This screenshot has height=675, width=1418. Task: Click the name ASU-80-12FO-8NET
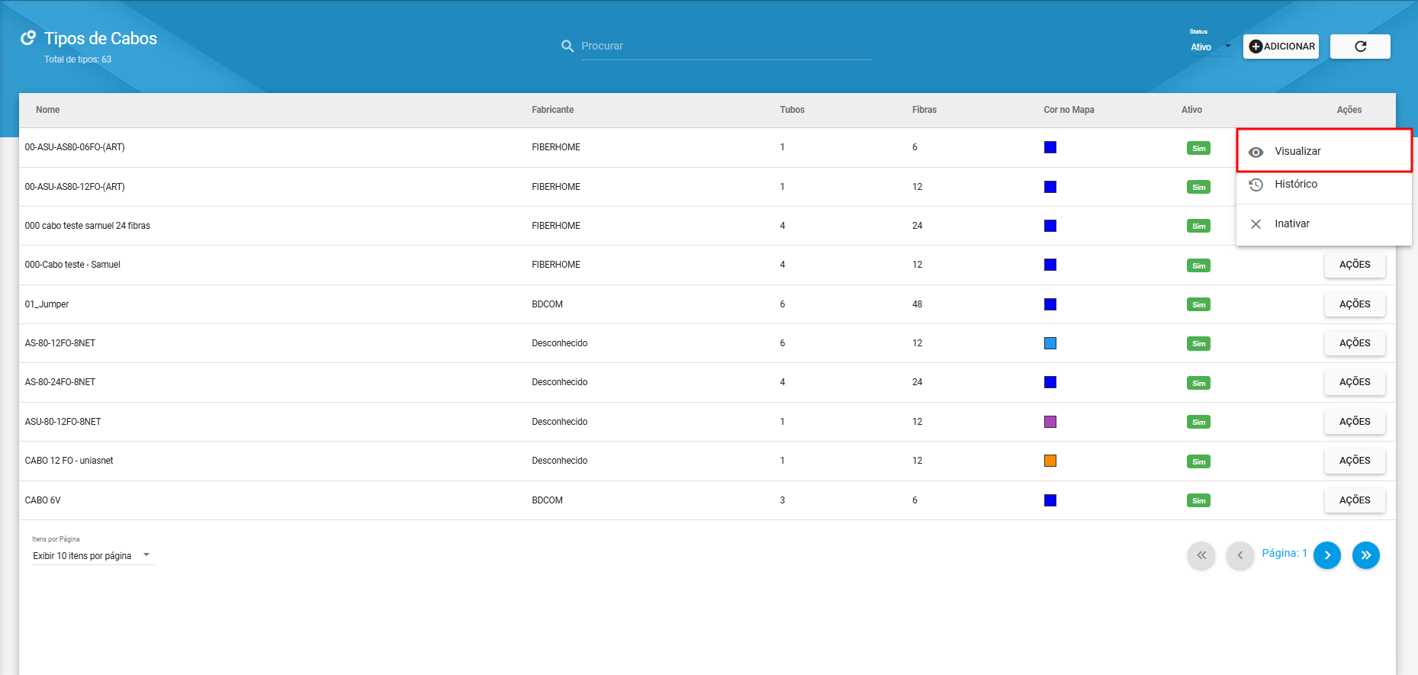63,422
